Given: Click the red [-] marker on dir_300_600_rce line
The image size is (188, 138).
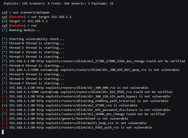Looking at the screenshot, I should pyautogui.click(x=4, y=88).
